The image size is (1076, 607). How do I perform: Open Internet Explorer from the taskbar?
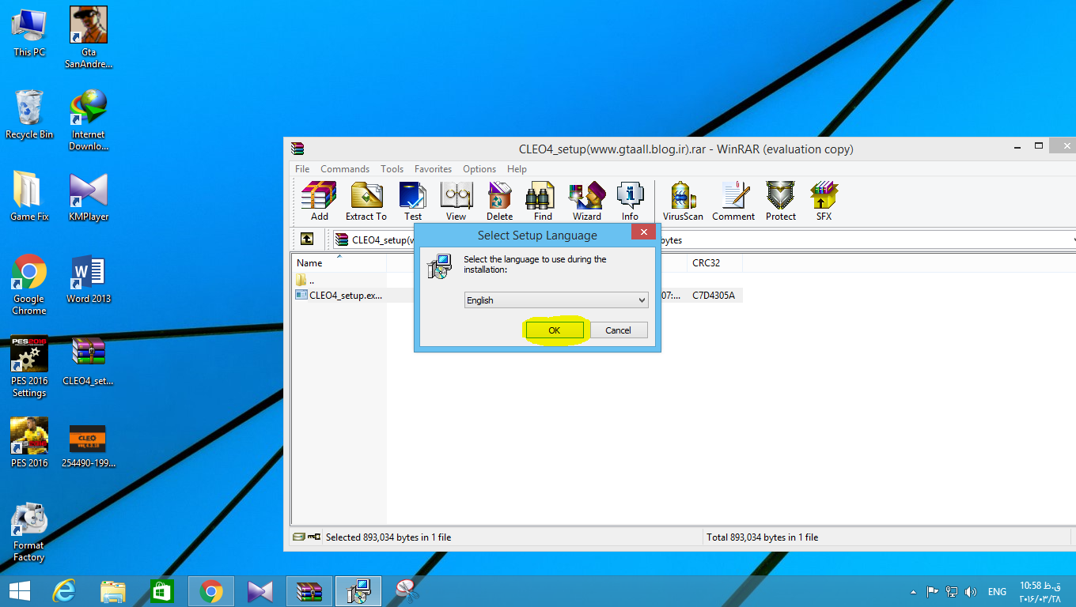coord(64,591)
